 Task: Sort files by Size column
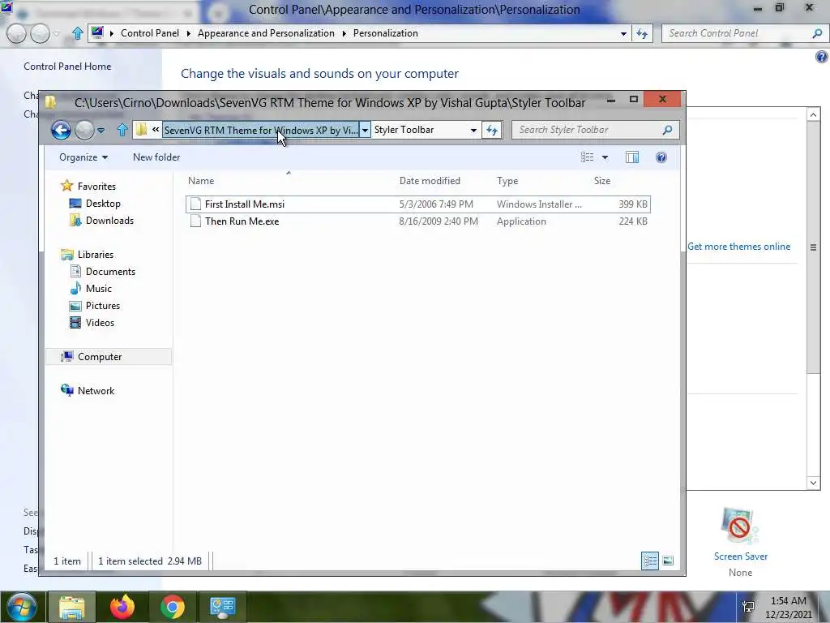(x=602, y=181)
